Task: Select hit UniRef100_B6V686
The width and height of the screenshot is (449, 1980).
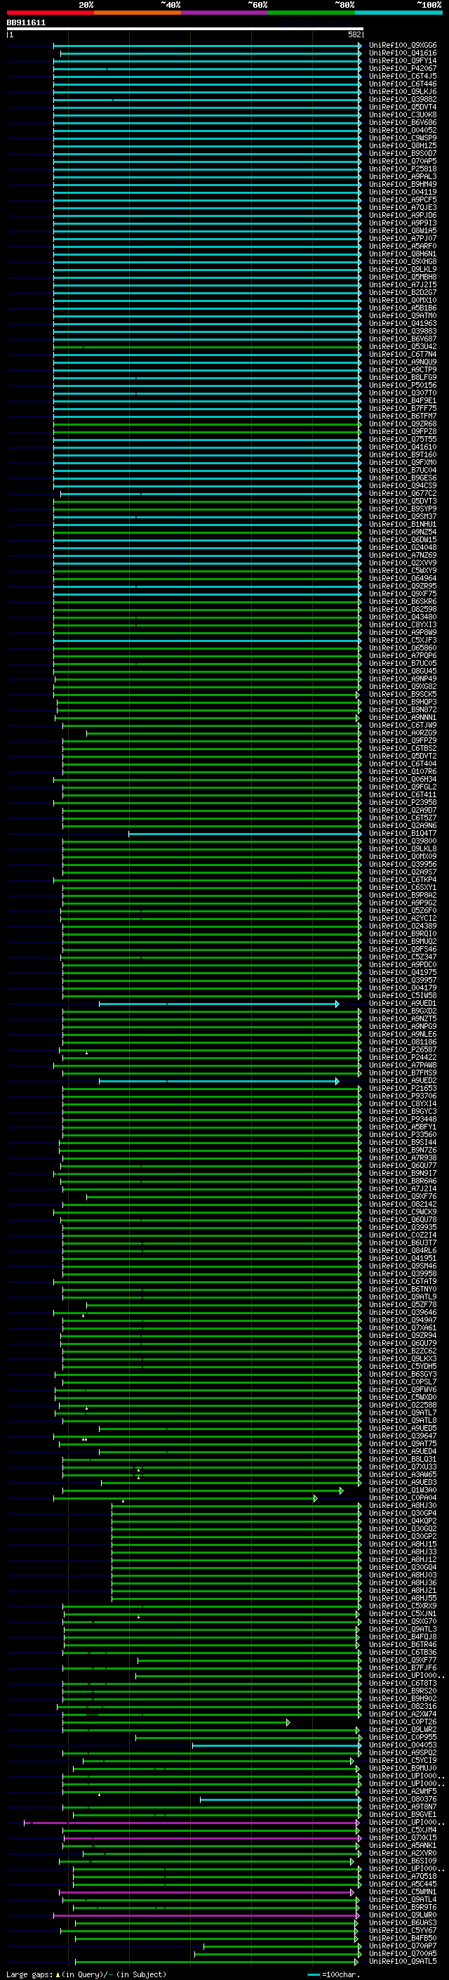Action: pos(402,122)
